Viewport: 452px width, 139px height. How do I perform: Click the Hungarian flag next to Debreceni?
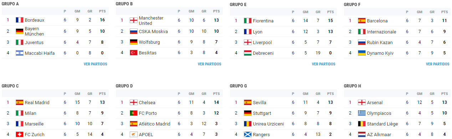coord(248,53)
